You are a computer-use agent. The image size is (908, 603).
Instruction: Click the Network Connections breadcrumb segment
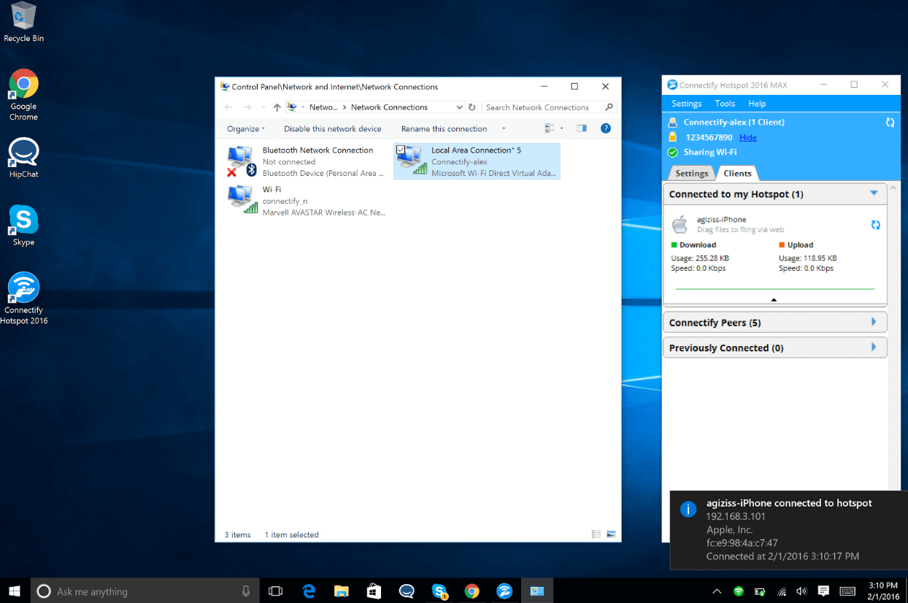point(389,107)
